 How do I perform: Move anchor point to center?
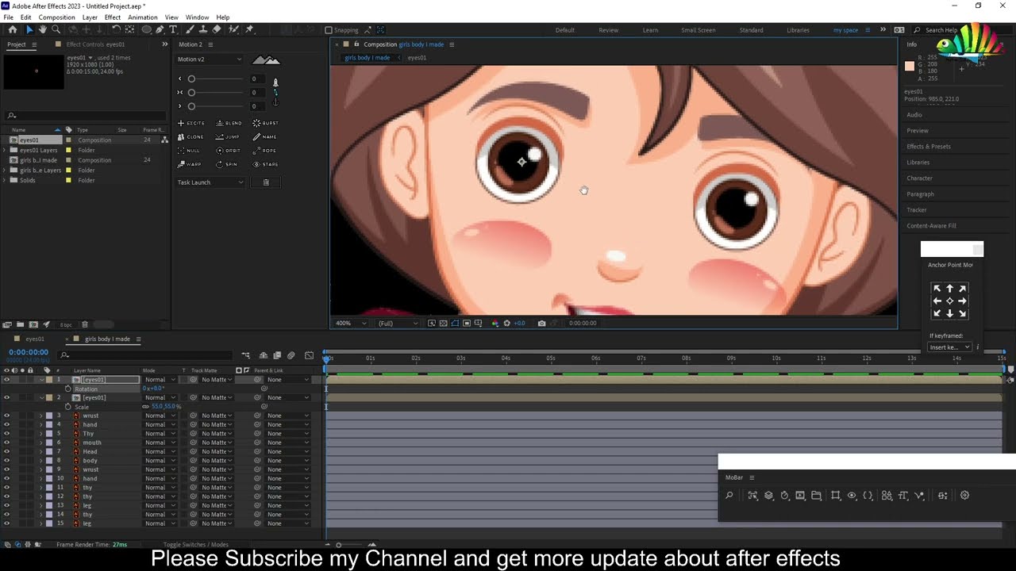(949, 301)
